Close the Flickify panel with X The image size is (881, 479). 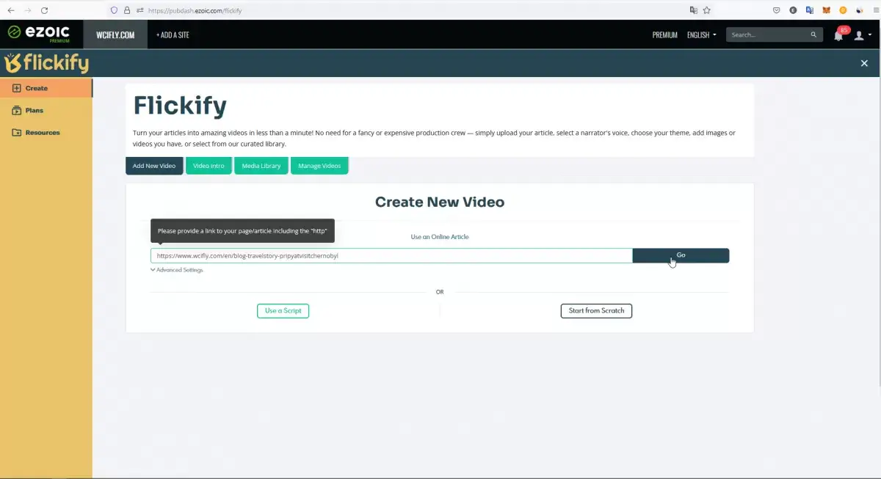[x=864, y=64]
